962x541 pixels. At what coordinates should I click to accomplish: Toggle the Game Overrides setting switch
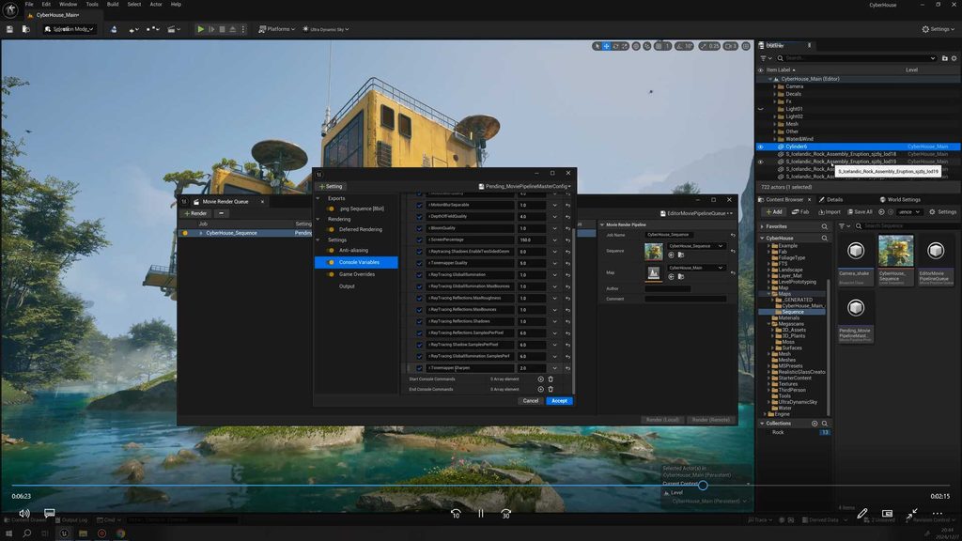(x=332, y=274)
